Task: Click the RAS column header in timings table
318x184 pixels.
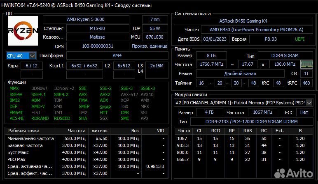Action: tap(248, 131)
